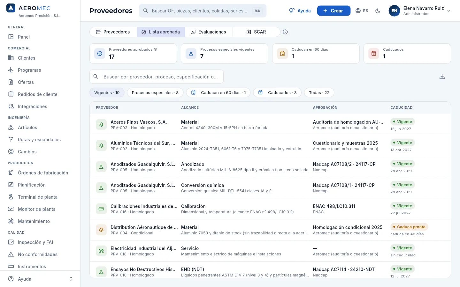Screen dimensions: 460x287
Task: Sort by the CADUCIDAD column header
Action: (x=401, y=108)
